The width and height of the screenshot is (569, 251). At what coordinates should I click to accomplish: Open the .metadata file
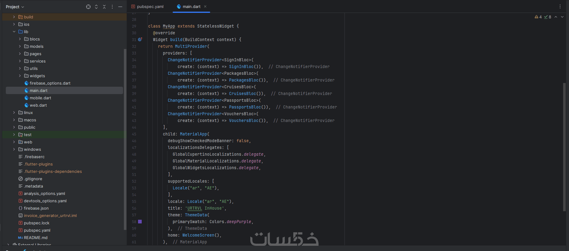[x=33, y=186]
